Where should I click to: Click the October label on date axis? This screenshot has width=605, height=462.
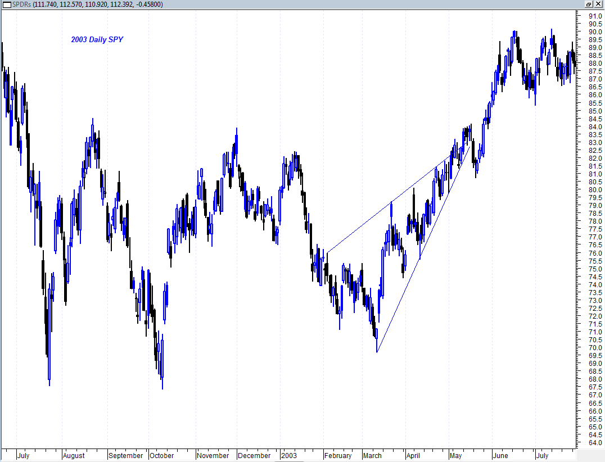(162, 455)
